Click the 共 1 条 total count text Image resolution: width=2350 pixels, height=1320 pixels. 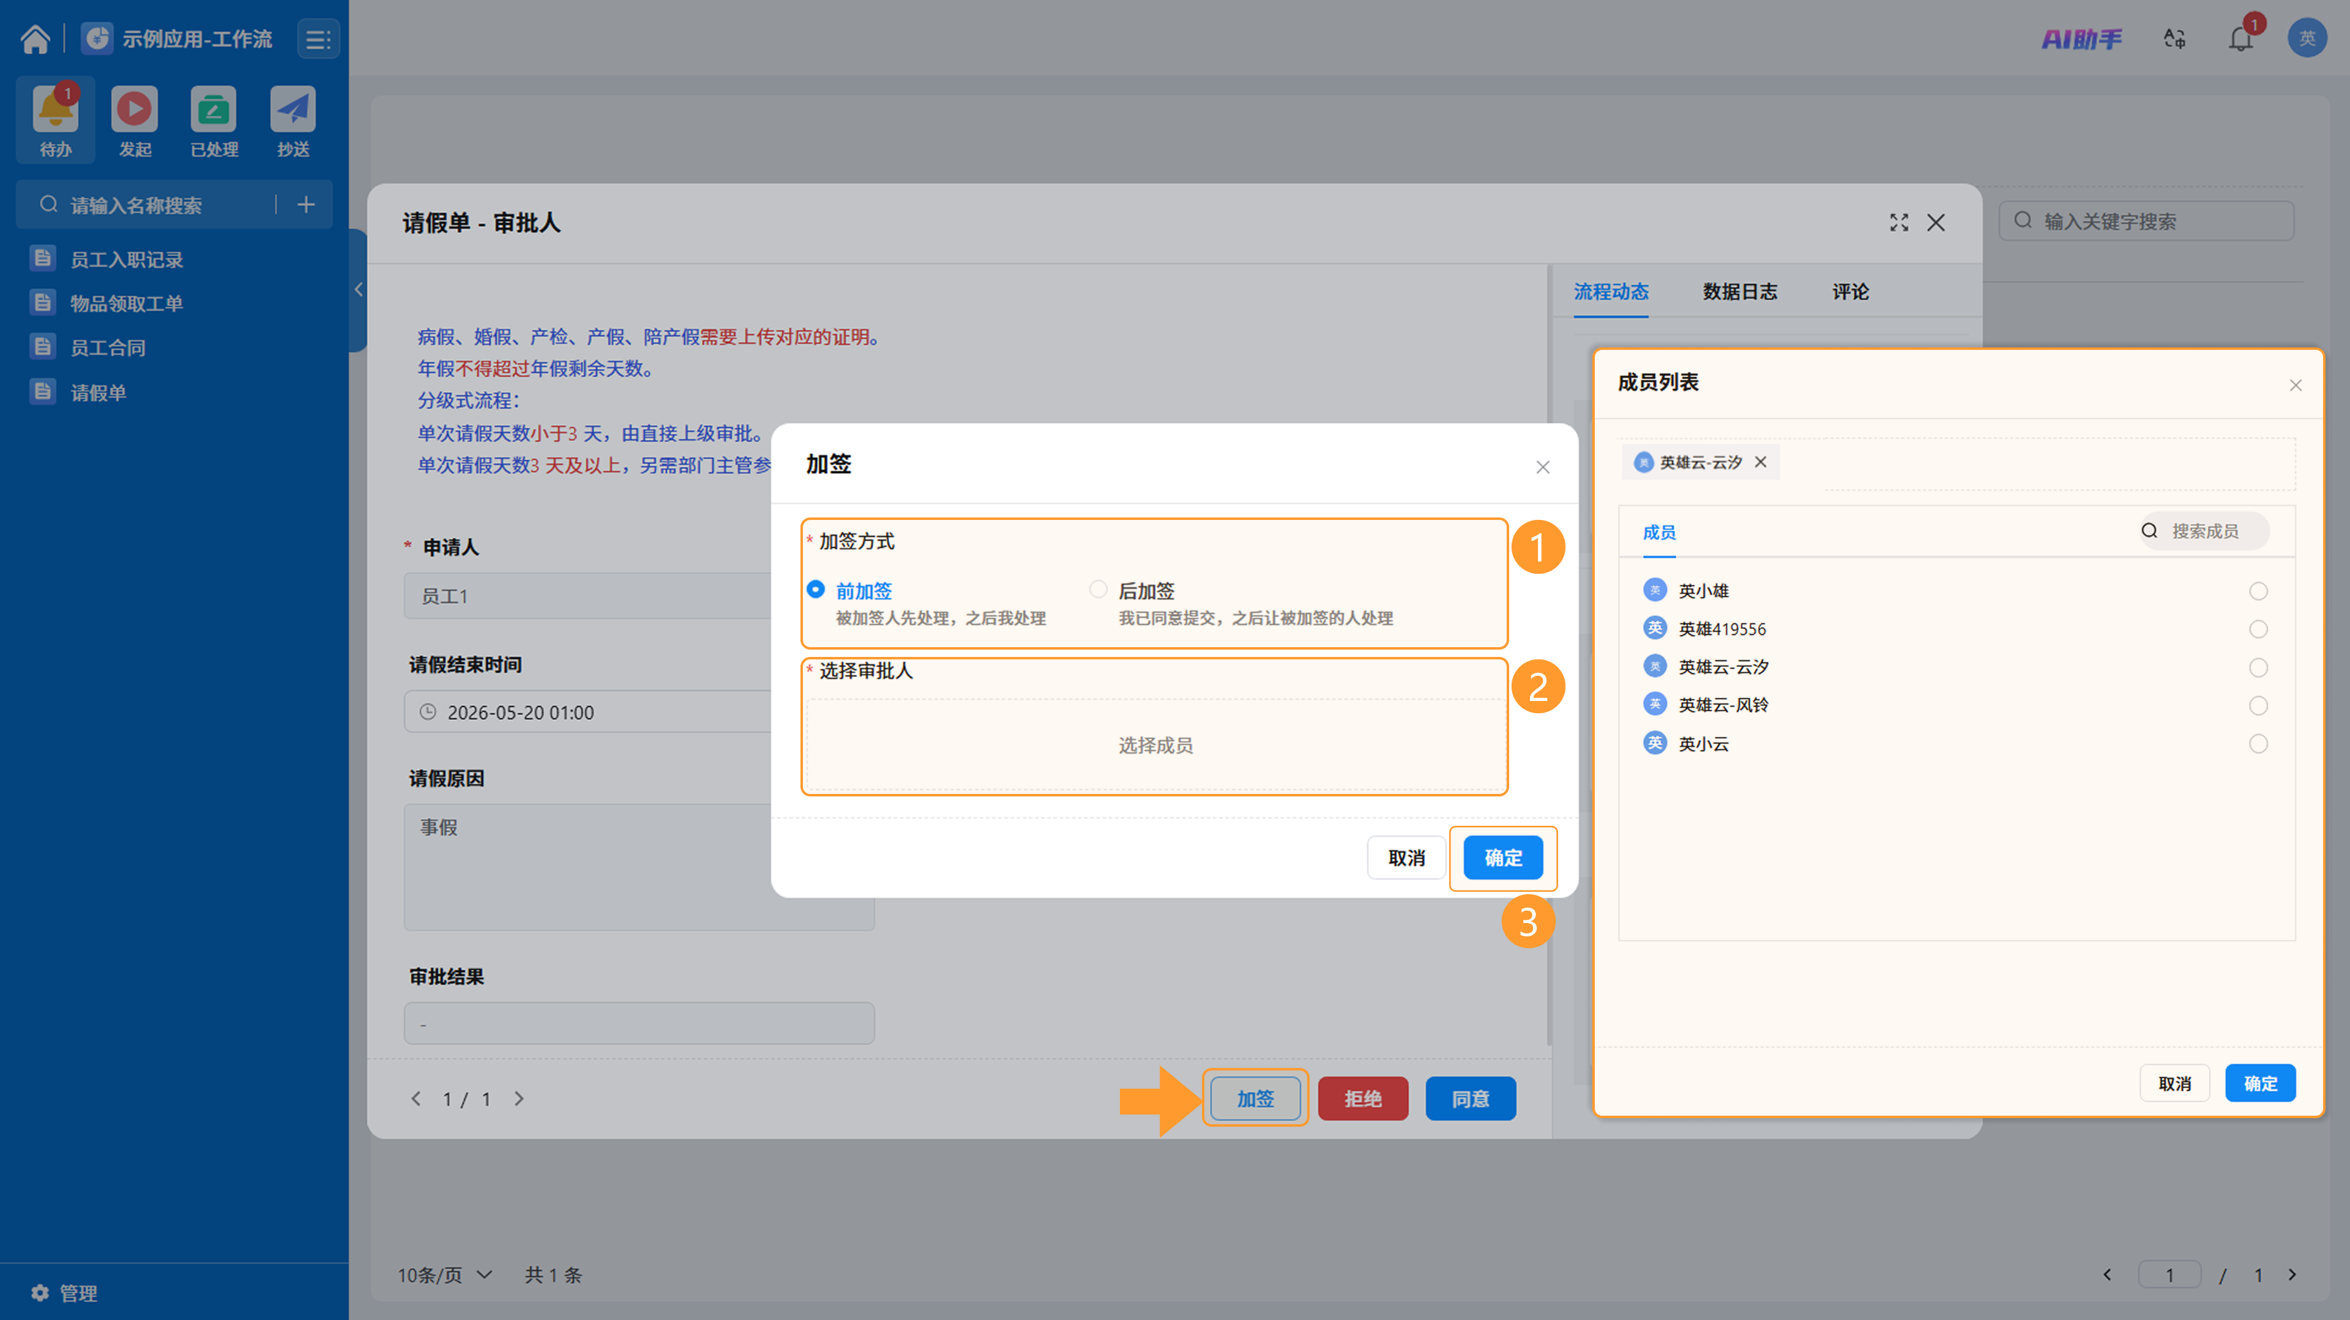[553, 1274]
